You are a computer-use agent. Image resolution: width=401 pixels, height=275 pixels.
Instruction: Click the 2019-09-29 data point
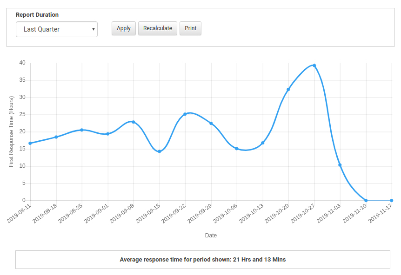pos(211,123)
